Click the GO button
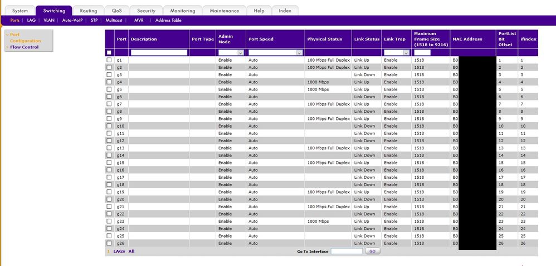Viewport: 556px width, 266px height. (372, 251)
